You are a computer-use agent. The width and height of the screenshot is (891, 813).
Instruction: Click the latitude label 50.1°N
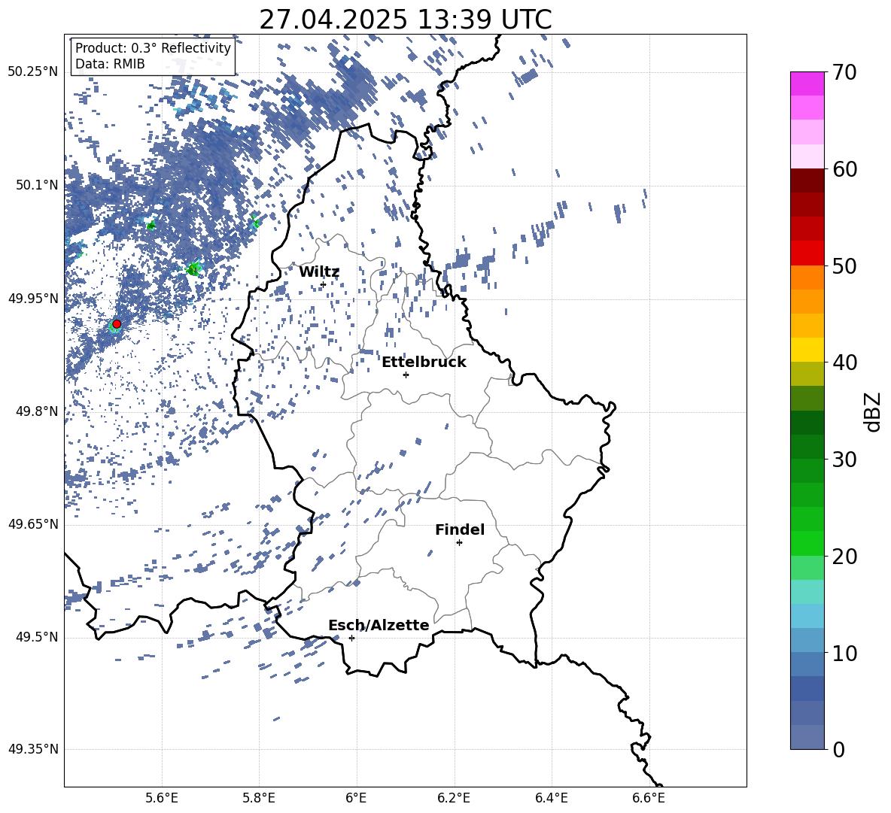37,185
